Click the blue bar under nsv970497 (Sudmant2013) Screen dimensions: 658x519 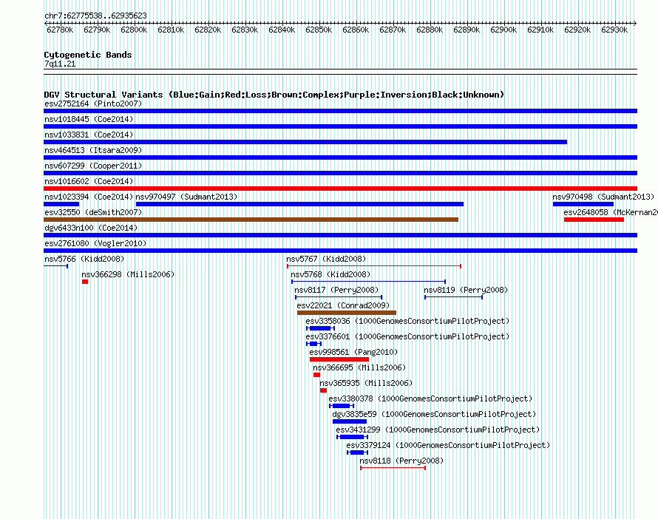(299, 204)
